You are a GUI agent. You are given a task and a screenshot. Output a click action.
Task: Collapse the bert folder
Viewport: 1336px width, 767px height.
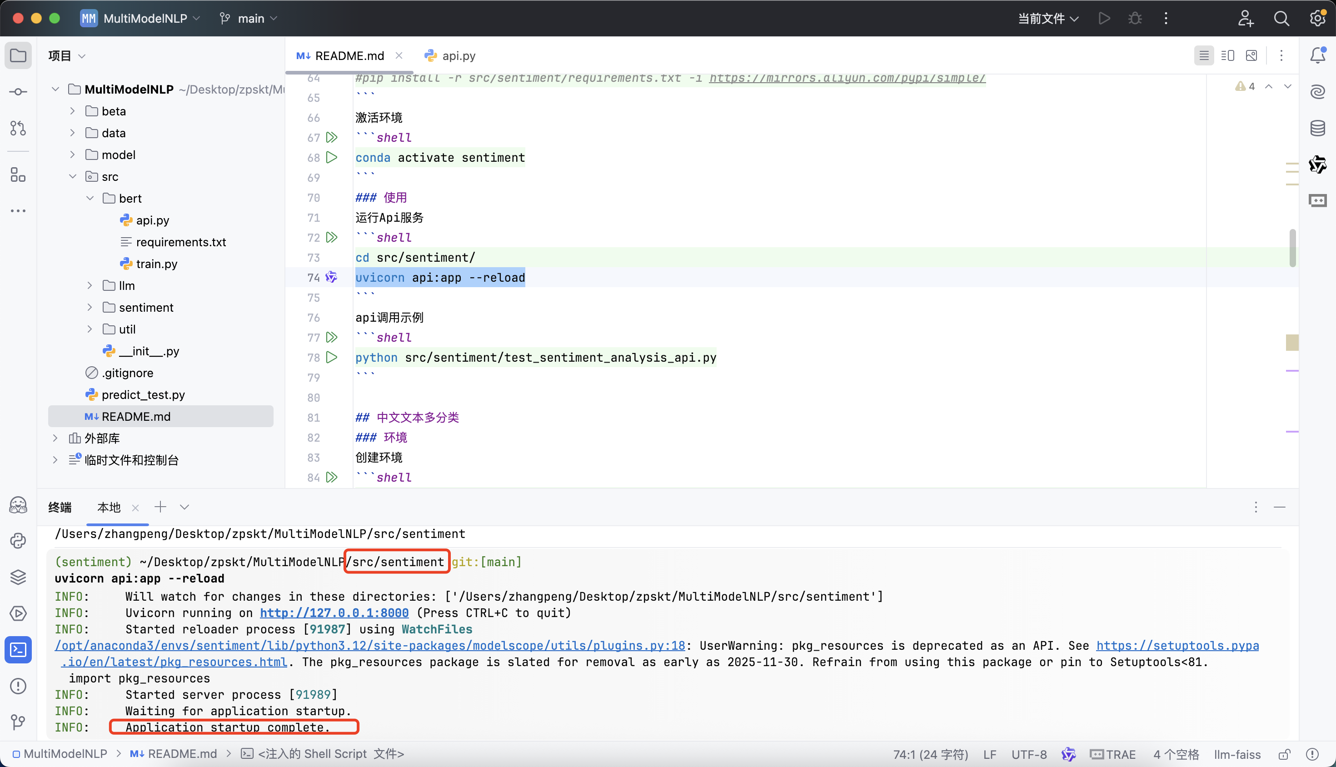coord(90,198)
